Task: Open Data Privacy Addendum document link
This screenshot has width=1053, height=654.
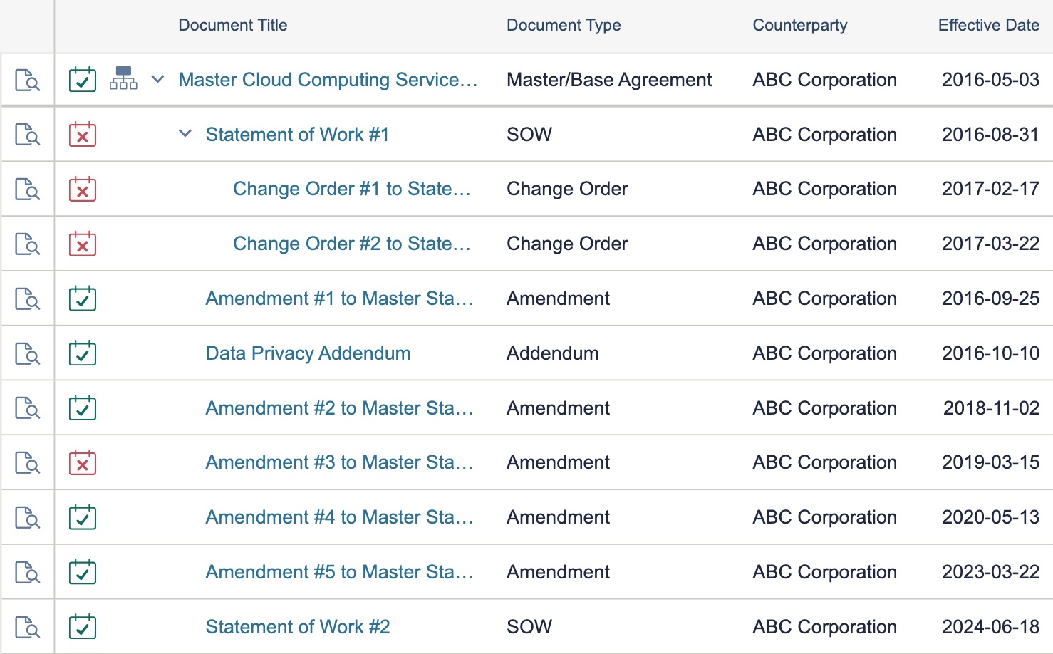Action: pos(308,353)
